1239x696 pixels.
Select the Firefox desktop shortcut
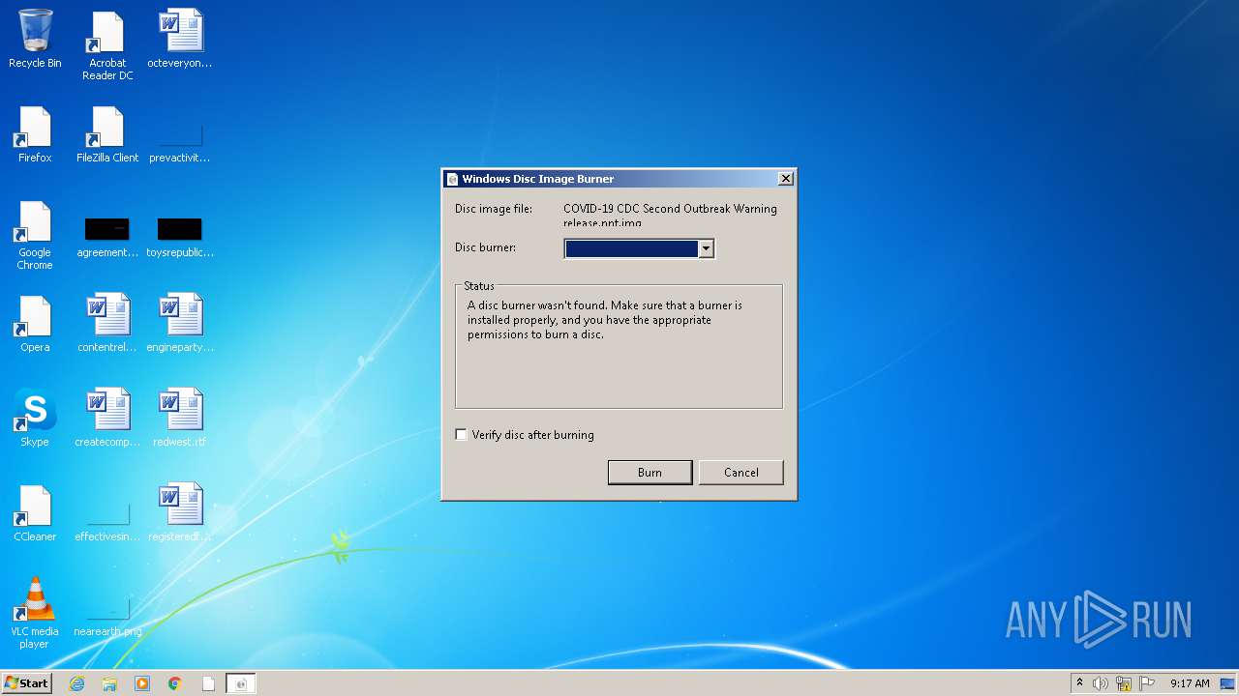(35, 134)
